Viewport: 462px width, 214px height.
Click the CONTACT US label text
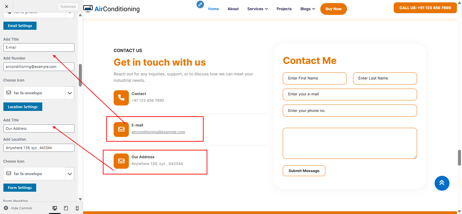point(128,50)
